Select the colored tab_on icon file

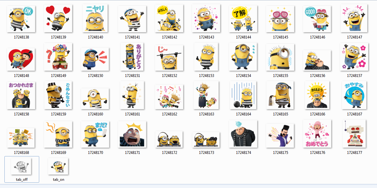pos(58,166)
